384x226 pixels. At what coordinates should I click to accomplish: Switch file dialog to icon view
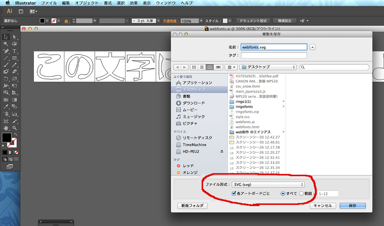click(x=194, y=67)
